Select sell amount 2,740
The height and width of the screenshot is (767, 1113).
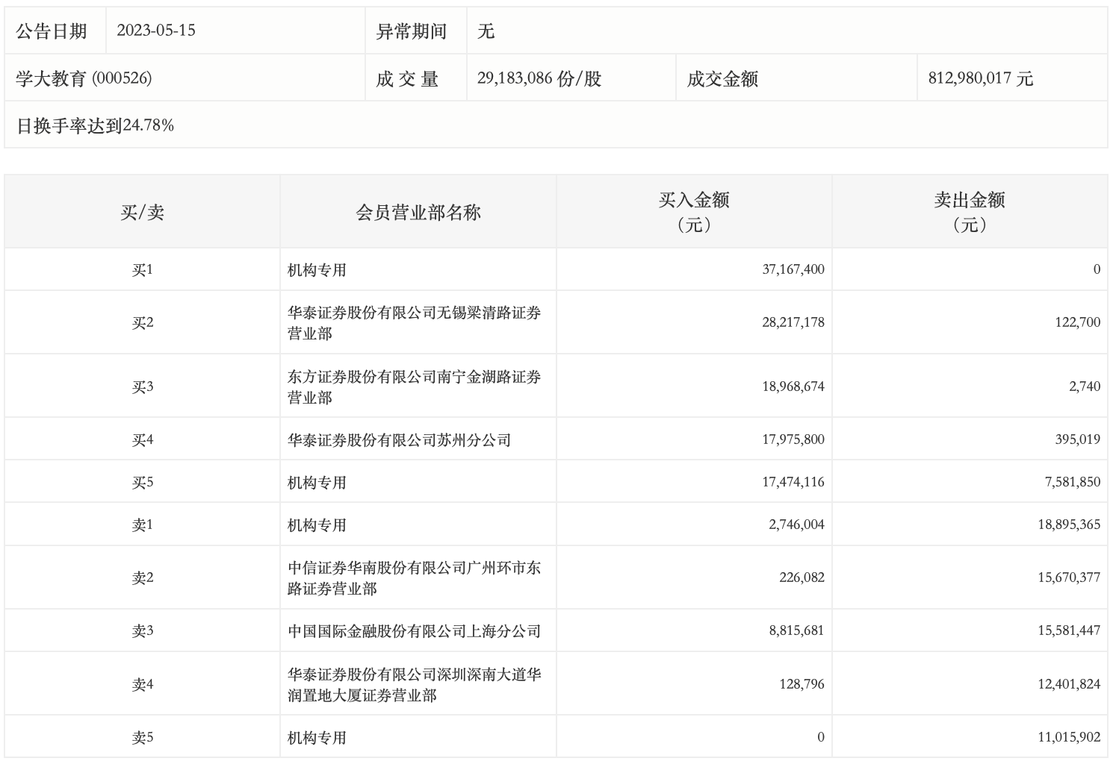(x=1085, y=386)
